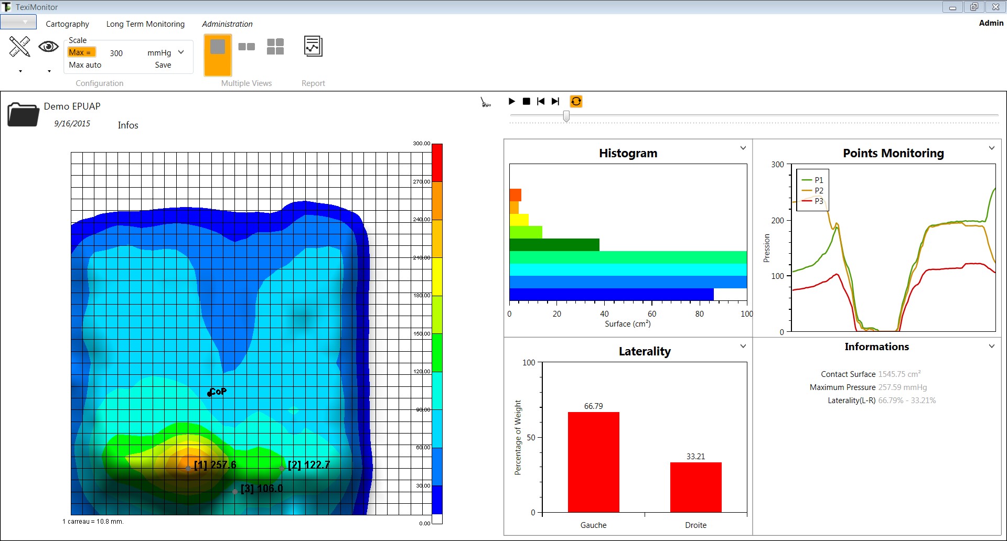The image size is (1007, 541).
Task: Click the scale value field 300
Action: pyautogui.click(x=116, y=53)
